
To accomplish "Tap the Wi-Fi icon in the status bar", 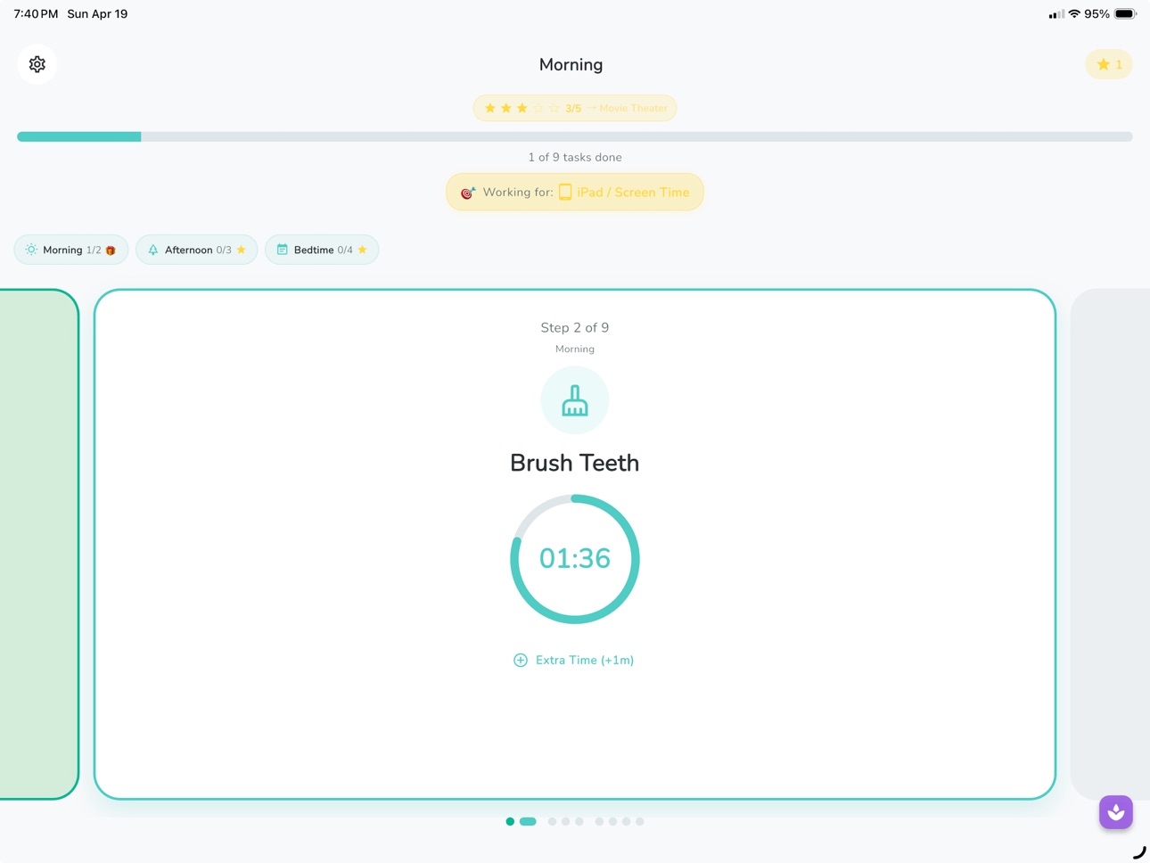I will coord(1074,14).
